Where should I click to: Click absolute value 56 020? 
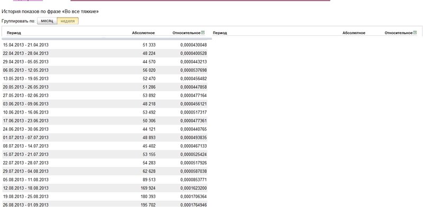[x=149, y=70]
